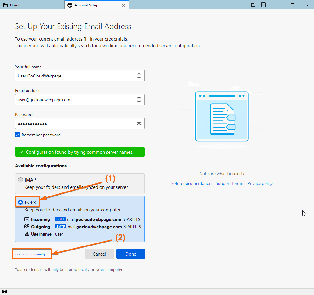Click the info icon in the full name field
Viewport: 314px width, 295px height.
(x=139, y=76)
